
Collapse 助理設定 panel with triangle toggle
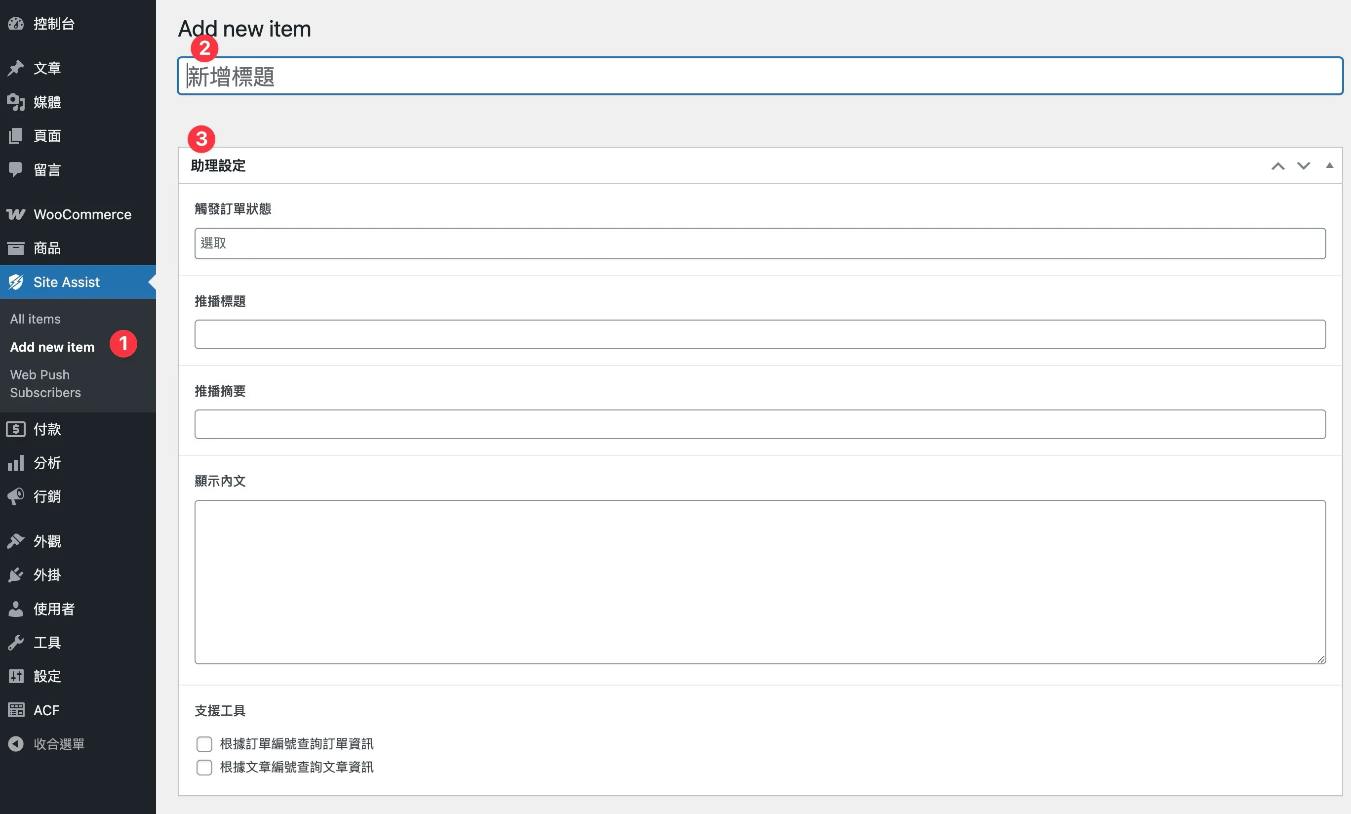point(1329,165)
